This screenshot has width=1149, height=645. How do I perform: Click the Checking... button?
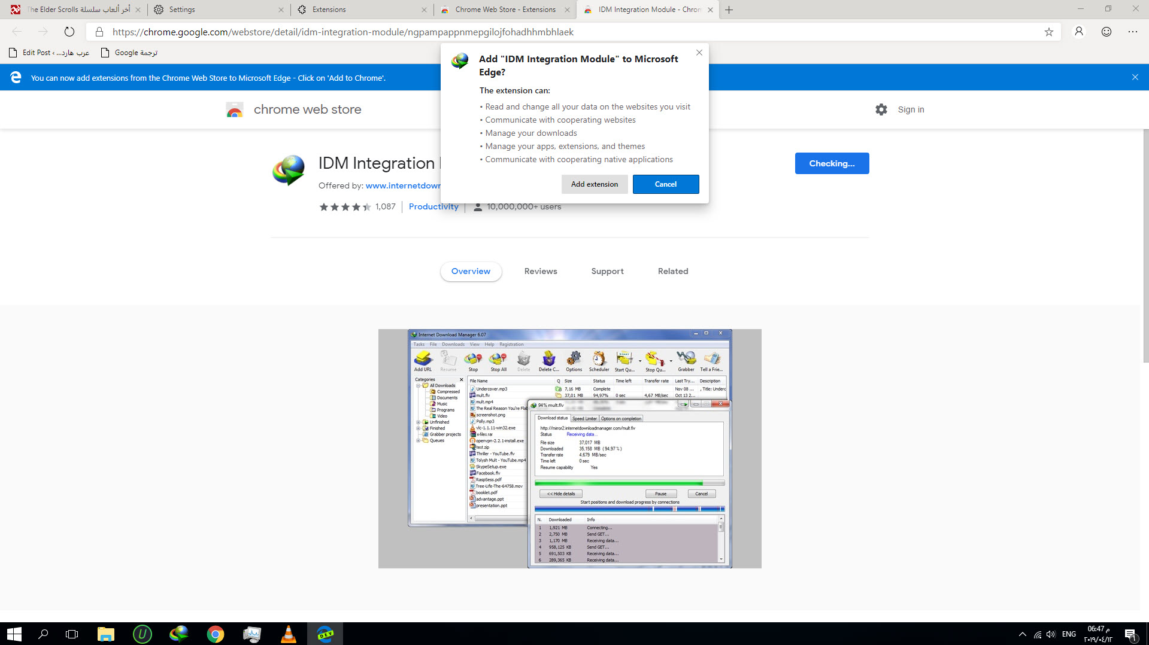832,163
